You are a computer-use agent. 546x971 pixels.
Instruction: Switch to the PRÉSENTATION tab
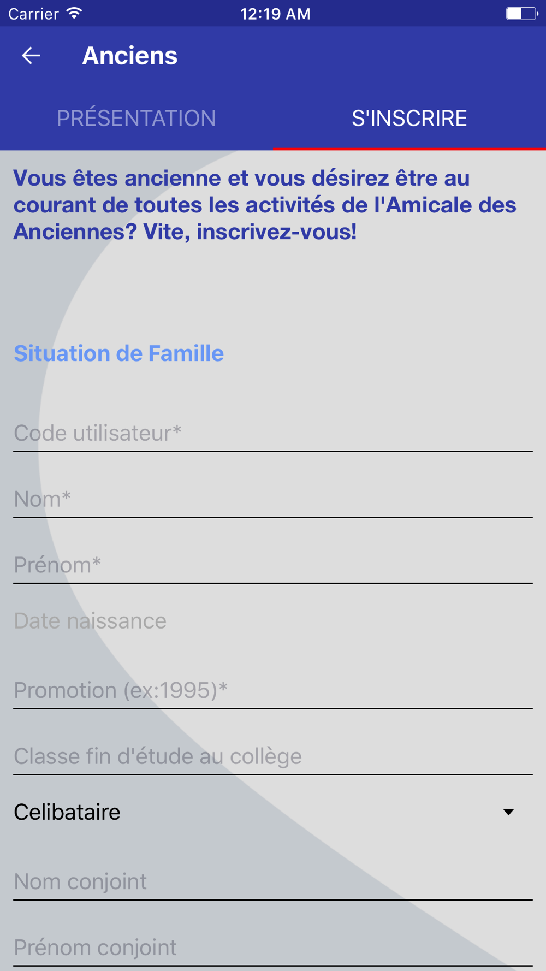point(136,118)
